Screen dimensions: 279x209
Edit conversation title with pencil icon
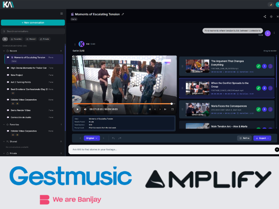pyautogui.click(x=123, y=14)
